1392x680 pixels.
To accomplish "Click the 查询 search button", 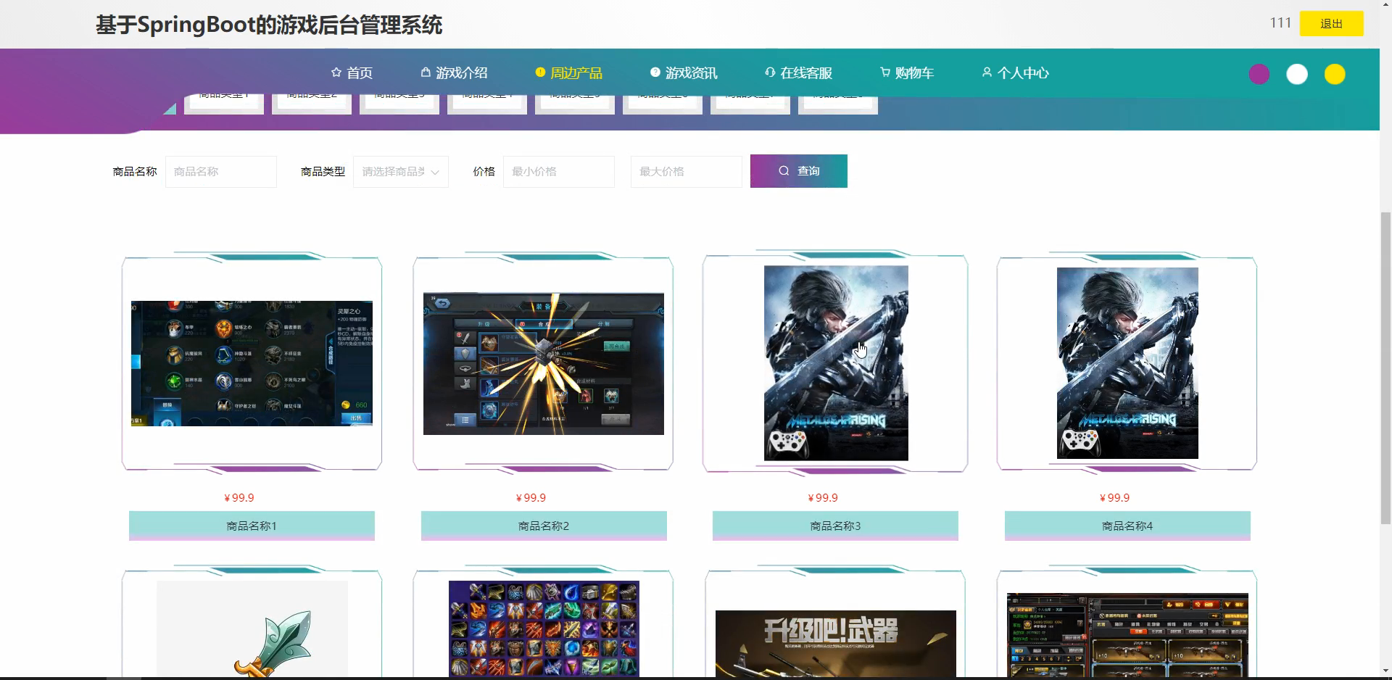I will coord(799,171).
